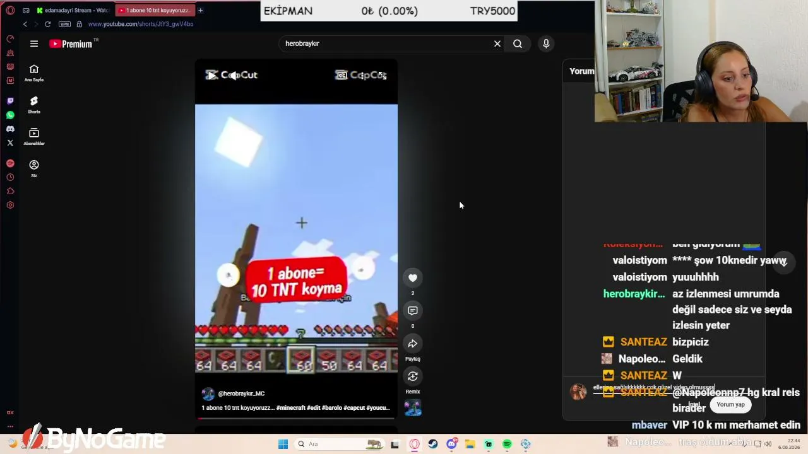
Task: Open GX Control in Opera sidebar
Action: coord(10,39)
